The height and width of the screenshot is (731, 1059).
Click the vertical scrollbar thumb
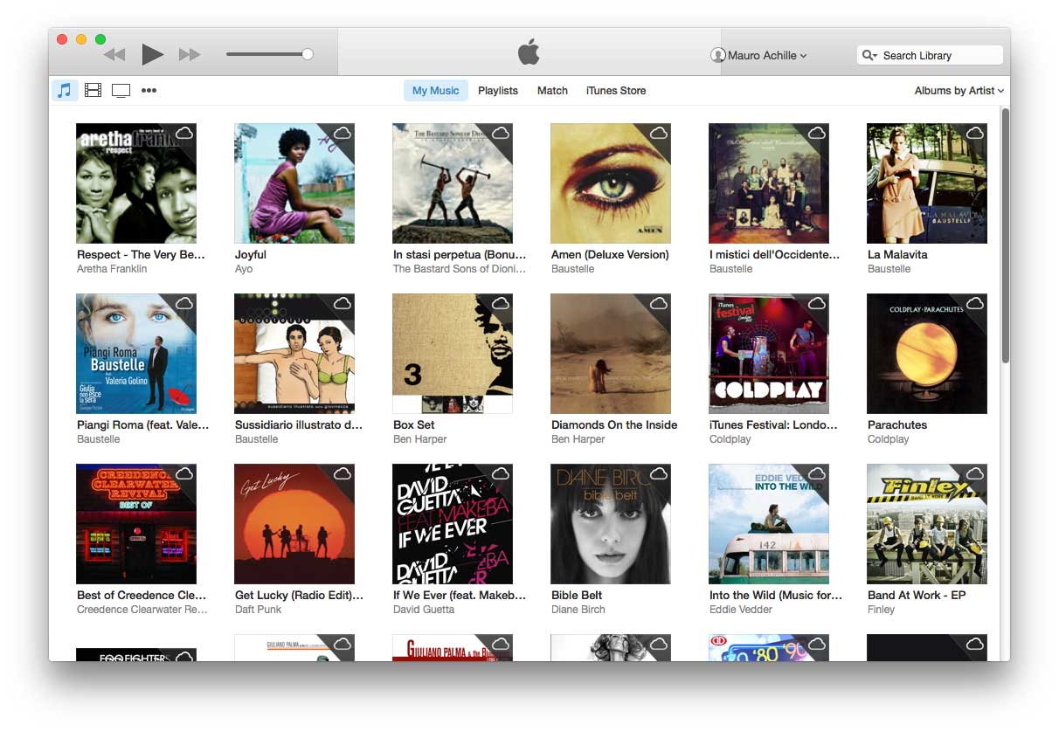pos(1005,236)
